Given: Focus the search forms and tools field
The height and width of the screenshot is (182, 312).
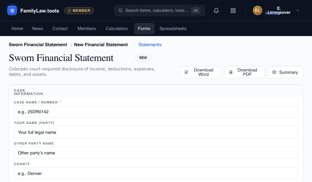Looking at the screenshot, I should tap(160, 10).
